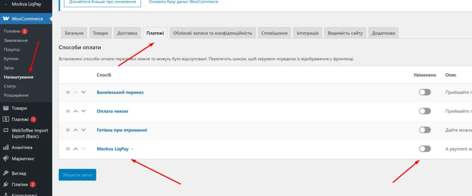
Task: Switch to the Сповіщення tab
Action: (x=274, y=33)
